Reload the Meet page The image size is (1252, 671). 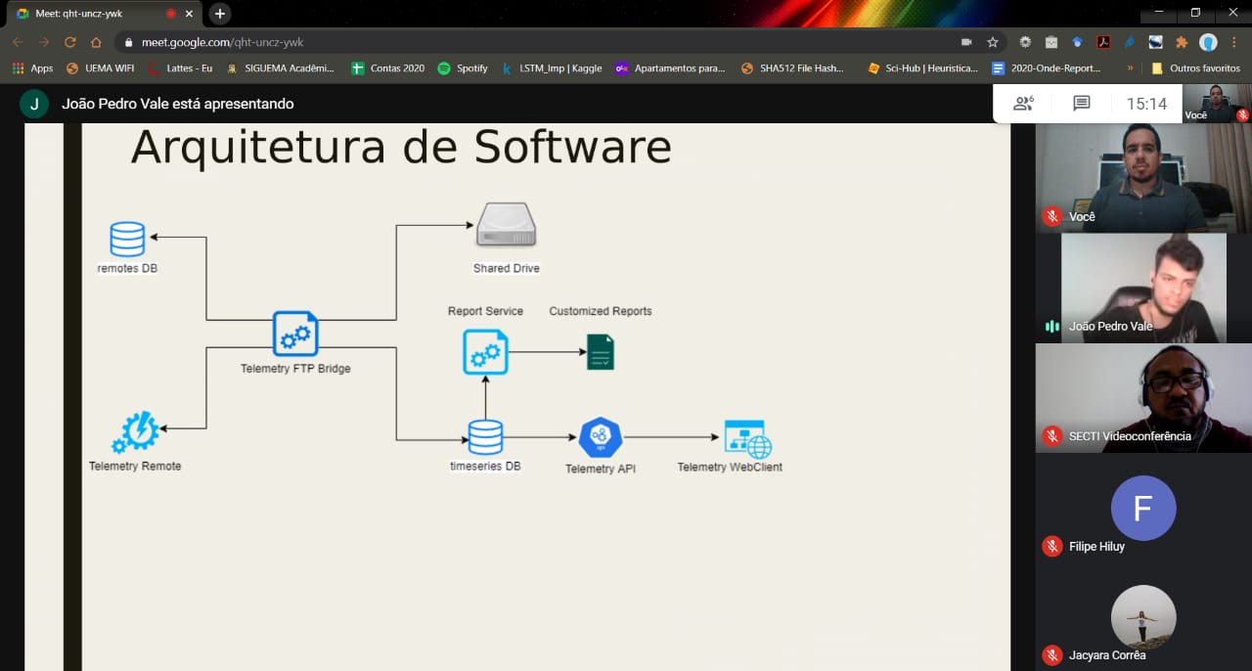pyautogui.click(x=69, y=42)
